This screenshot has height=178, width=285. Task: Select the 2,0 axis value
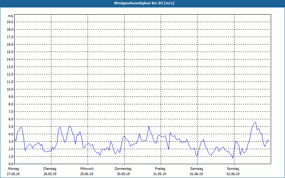click(x=11, y=149)
